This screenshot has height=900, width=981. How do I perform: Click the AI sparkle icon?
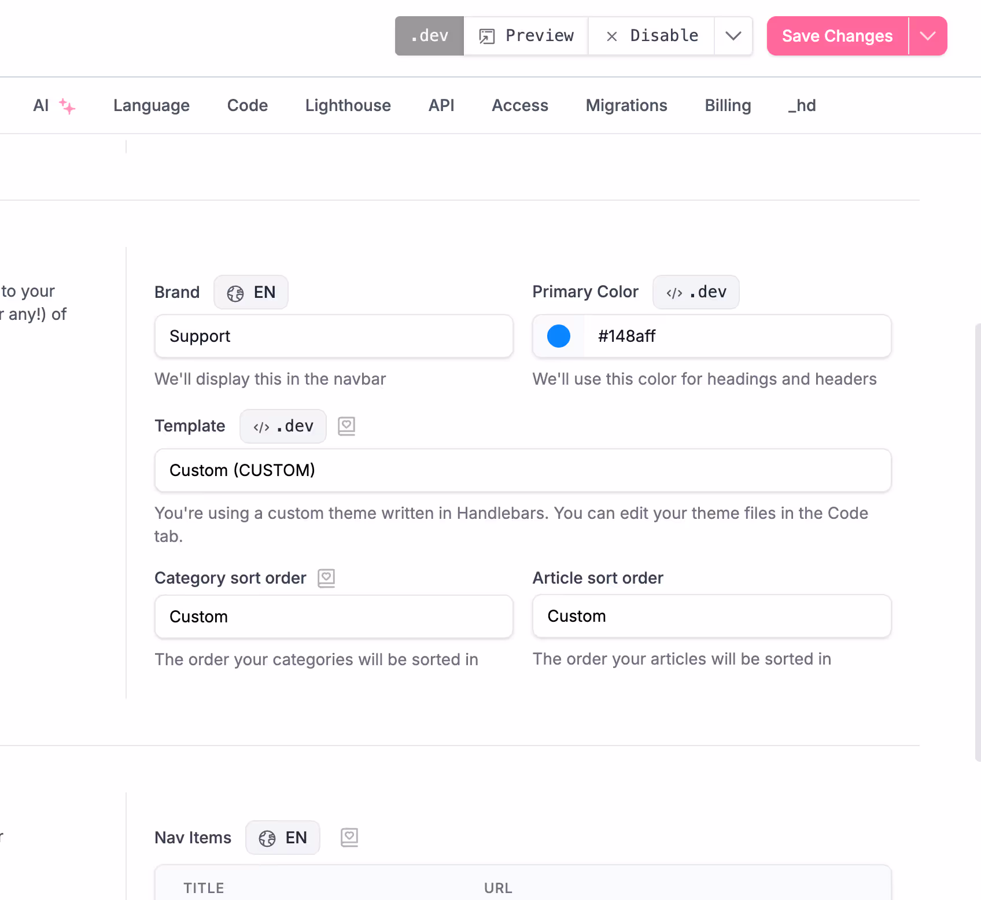click(67, 106)
